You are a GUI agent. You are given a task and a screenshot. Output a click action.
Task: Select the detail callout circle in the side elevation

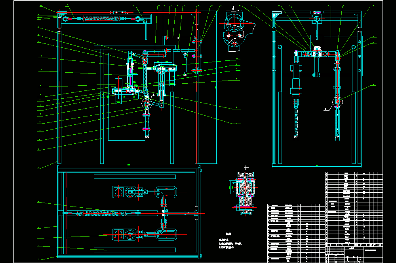point(337,101)
